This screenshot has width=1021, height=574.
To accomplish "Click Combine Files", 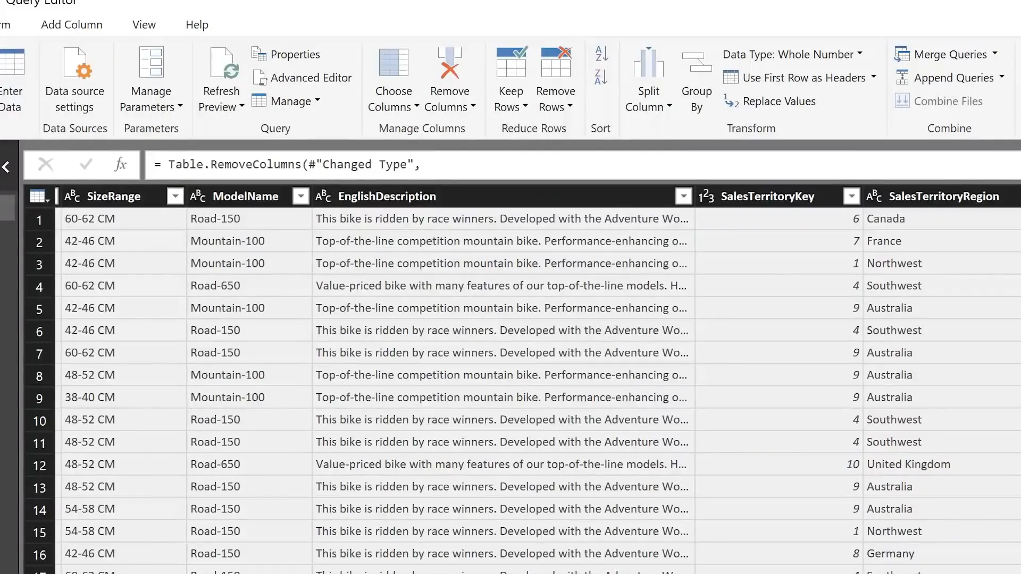I will coord(939,101).
